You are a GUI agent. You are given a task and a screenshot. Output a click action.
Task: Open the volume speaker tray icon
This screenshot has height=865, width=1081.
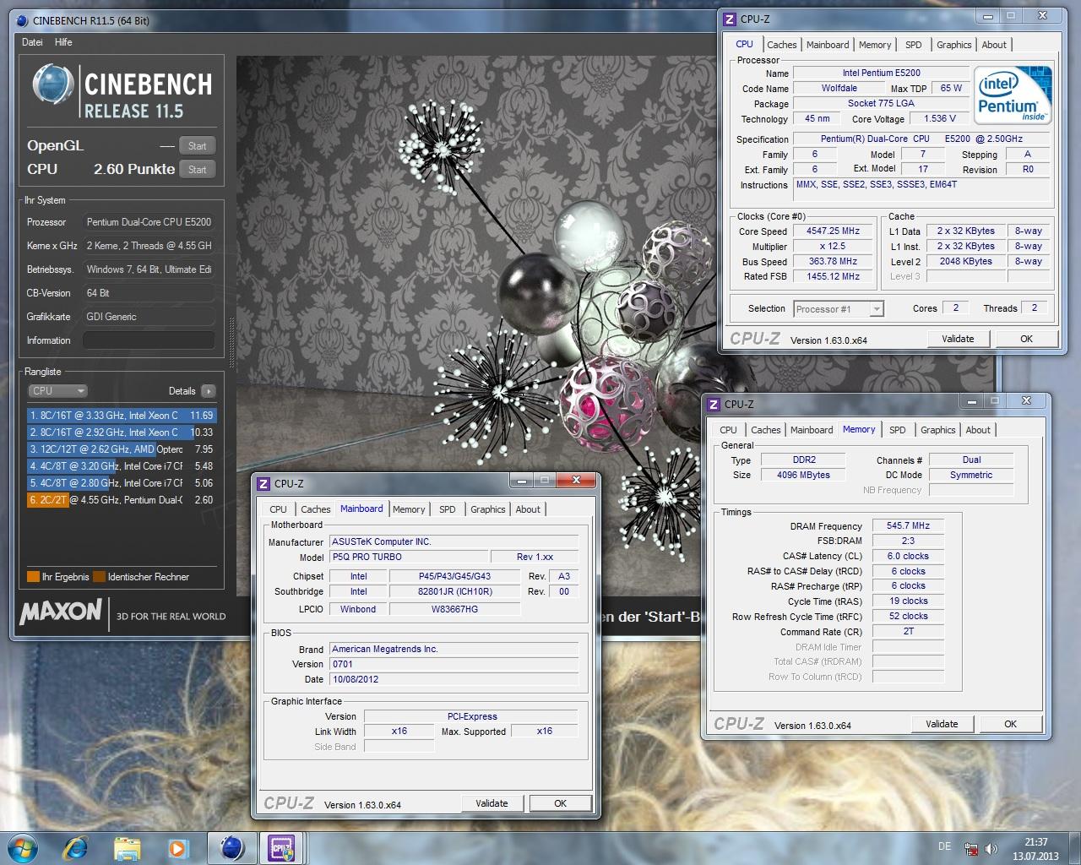[x=991, y=849]
